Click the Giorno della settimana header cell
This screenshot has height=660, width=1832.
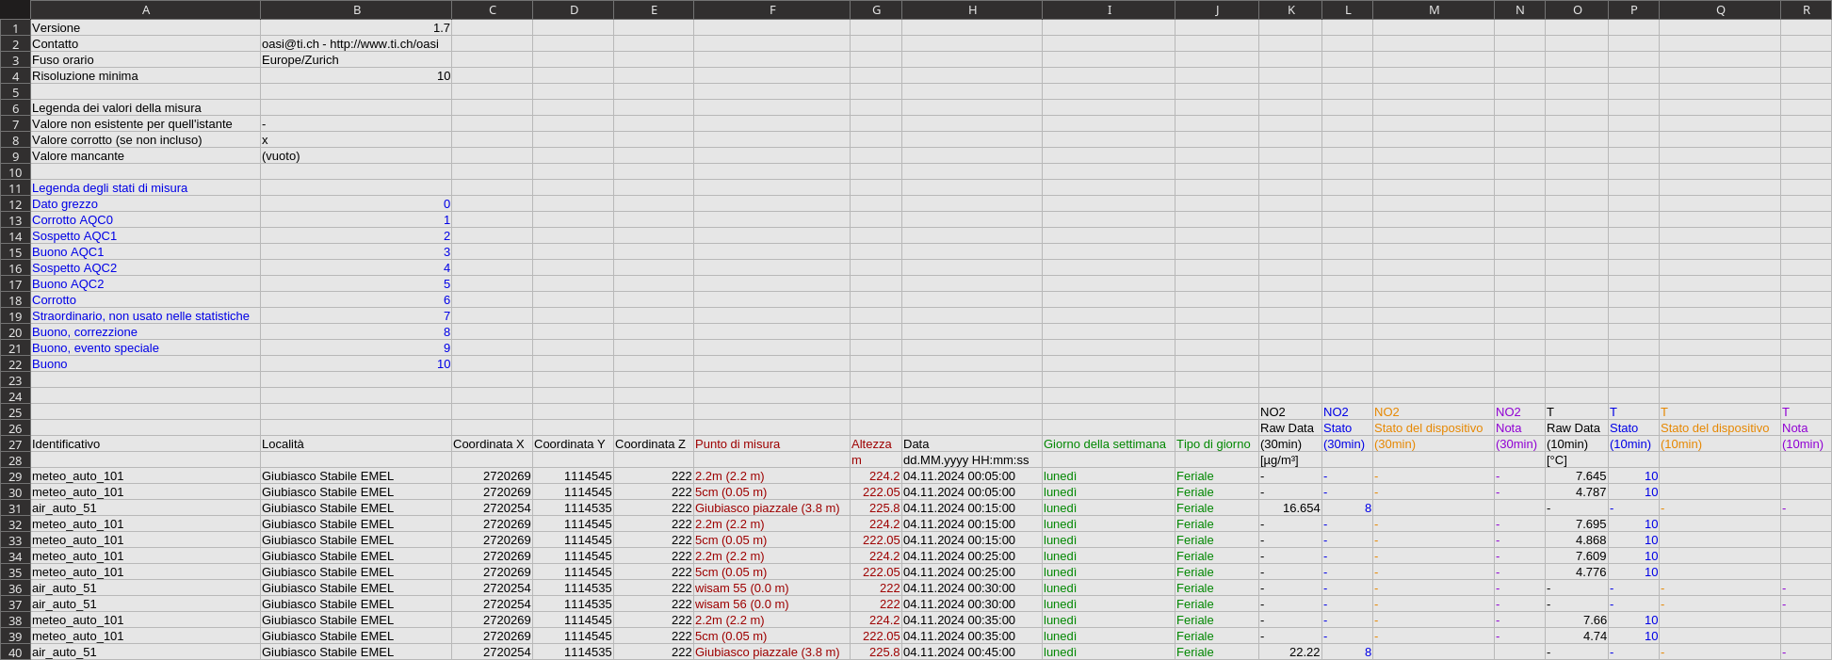pos(1107,444)
